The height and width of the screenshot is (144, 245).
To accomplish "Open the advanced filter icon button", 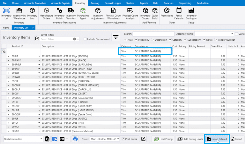I will coord(115,37).
